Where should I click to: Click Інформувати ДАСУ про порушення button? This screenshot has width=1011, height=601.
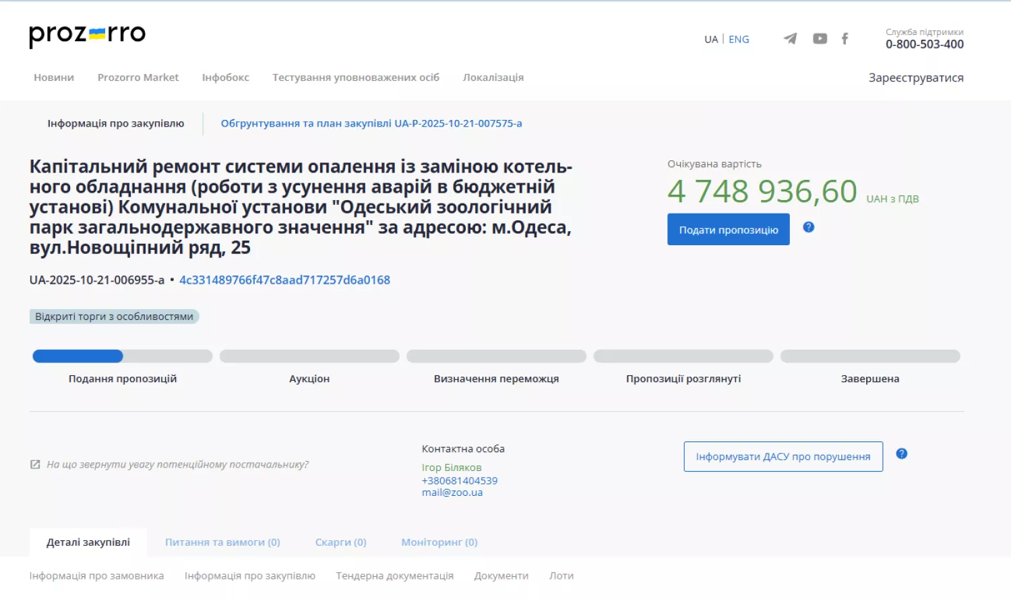tap(783, 457)
